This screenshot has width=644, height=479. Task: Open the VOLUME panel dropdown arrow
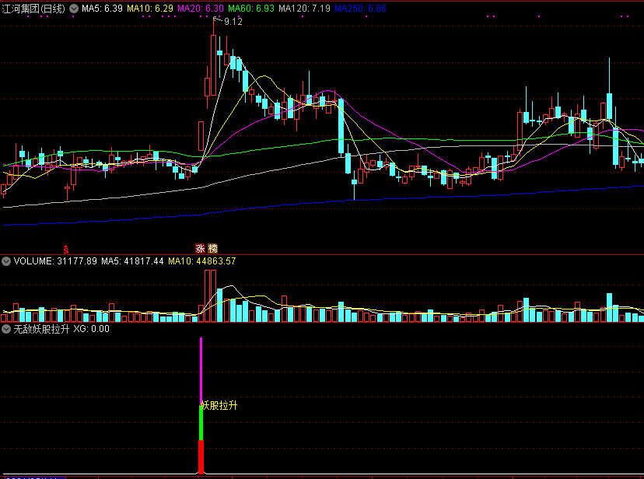tap(6, 261)
